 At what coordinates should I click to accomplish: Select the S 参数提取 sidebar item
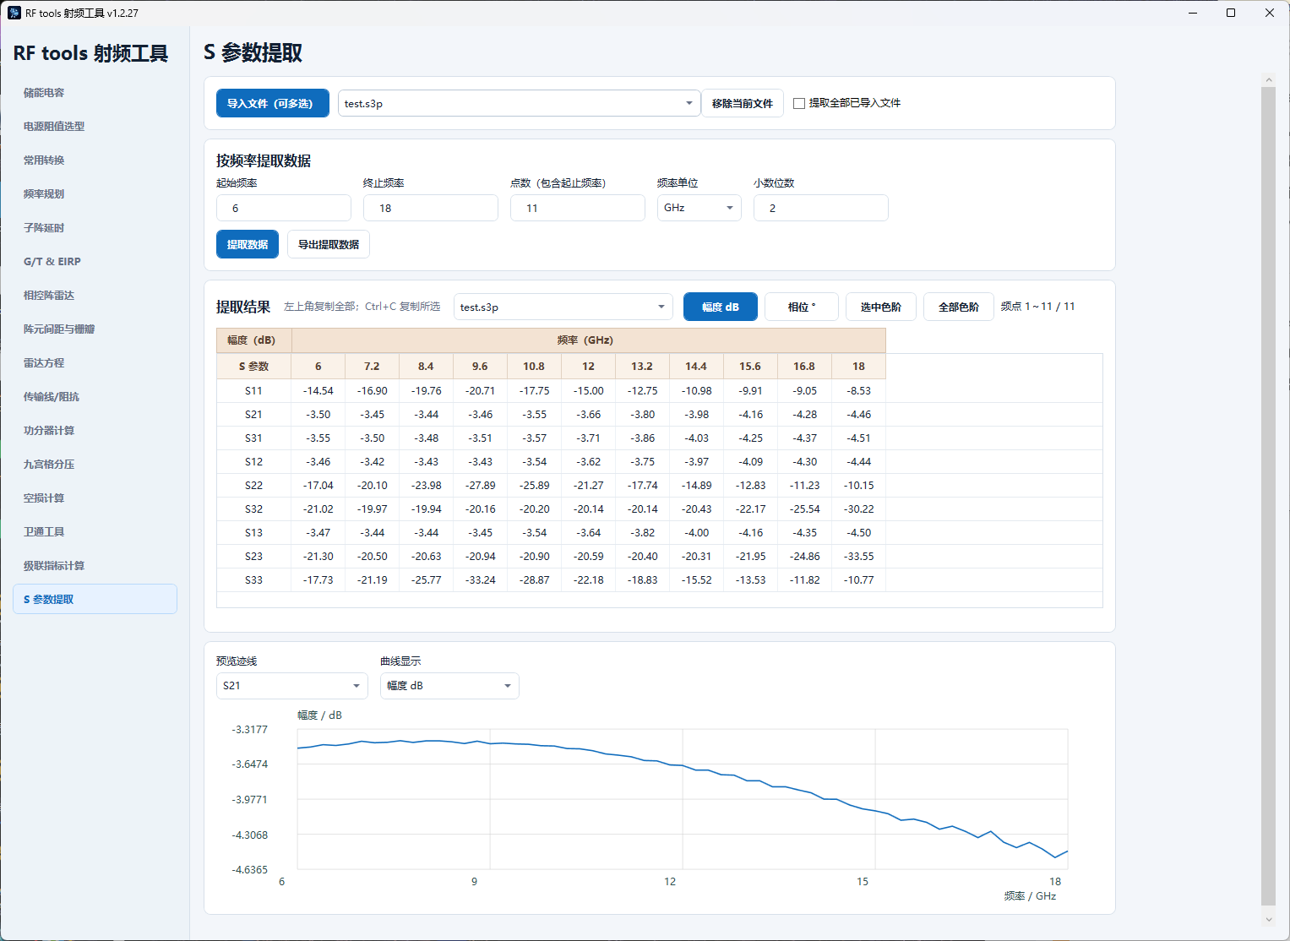95,599
